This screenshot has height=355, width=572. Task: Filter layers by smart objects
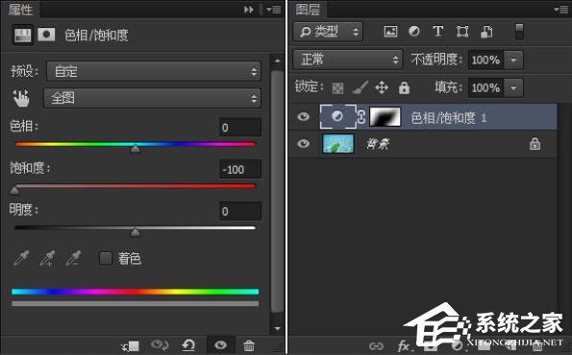point(486,32)
